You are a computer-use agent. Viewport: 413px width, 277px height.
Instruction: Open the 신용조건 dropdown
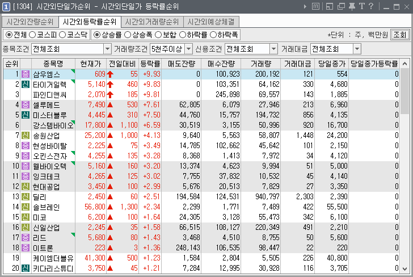(x=273, y=49)
